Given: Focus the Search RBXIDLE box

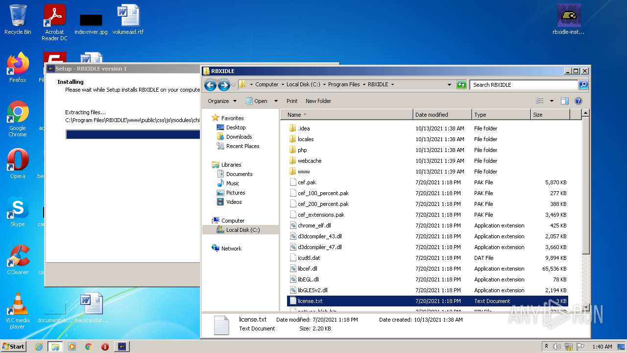Looking at the screenshot, I should (524, 84).
